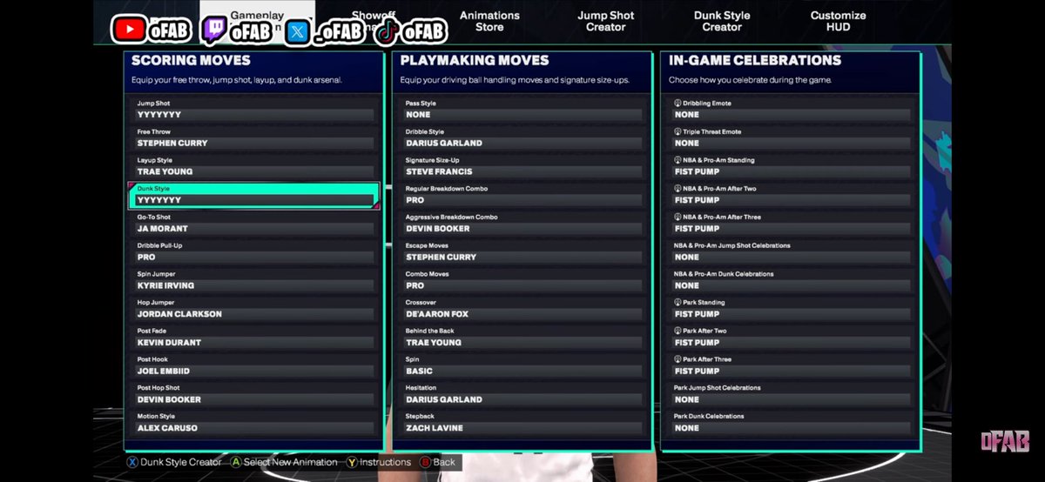Open the Dunk Style Creator tab
The height and width of the screenshot is (482, 1045).
(x=722, y=21)
